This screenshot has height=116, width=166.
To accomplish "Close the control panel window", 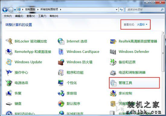I will point(160,2).
